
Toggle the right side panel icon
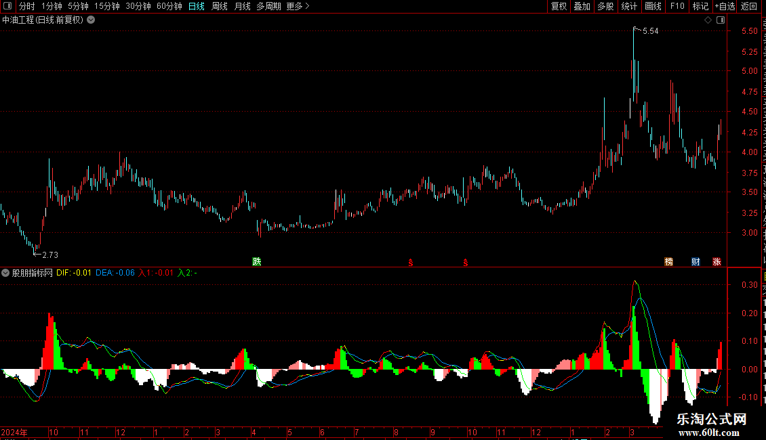click(721, 20)
